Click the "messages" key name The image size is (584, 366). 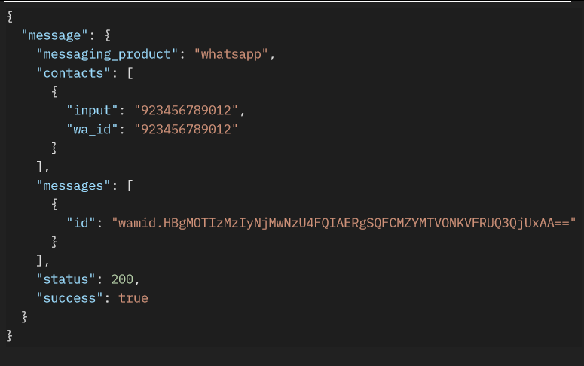click(73, 185)
